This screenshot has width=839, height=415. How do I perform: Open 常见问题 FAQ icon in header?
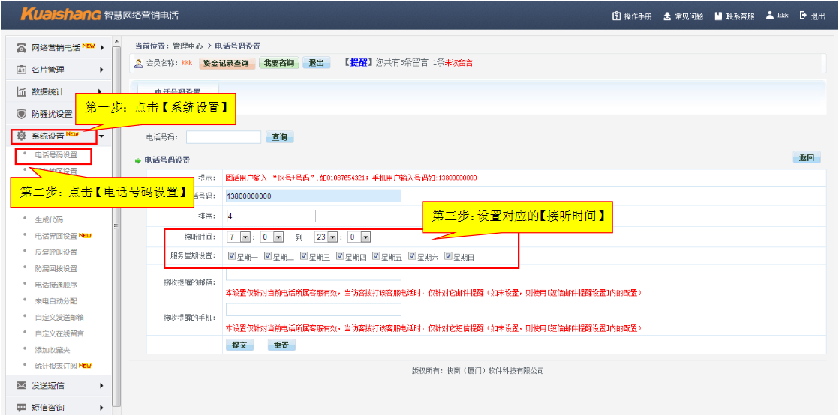(x=667, y=16)
